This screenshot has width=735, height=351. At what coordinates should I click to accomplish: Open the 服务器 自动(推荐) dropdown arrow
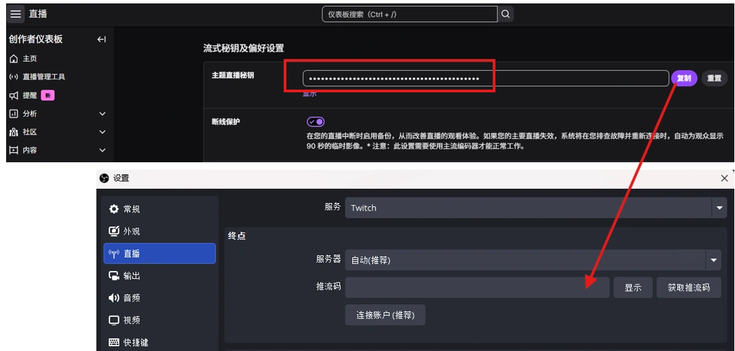713,260
